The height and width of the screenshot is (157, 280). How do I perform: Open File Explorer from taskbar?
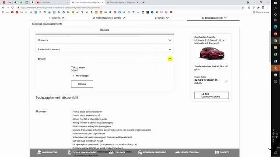(275, 48)
